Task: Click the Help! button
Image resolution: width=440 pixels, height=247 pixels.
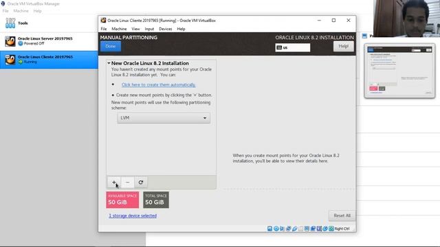Action: point(344,46)
